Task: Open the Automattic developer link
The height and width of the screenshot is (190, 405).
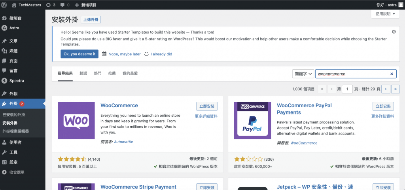Action: (123, 142)
